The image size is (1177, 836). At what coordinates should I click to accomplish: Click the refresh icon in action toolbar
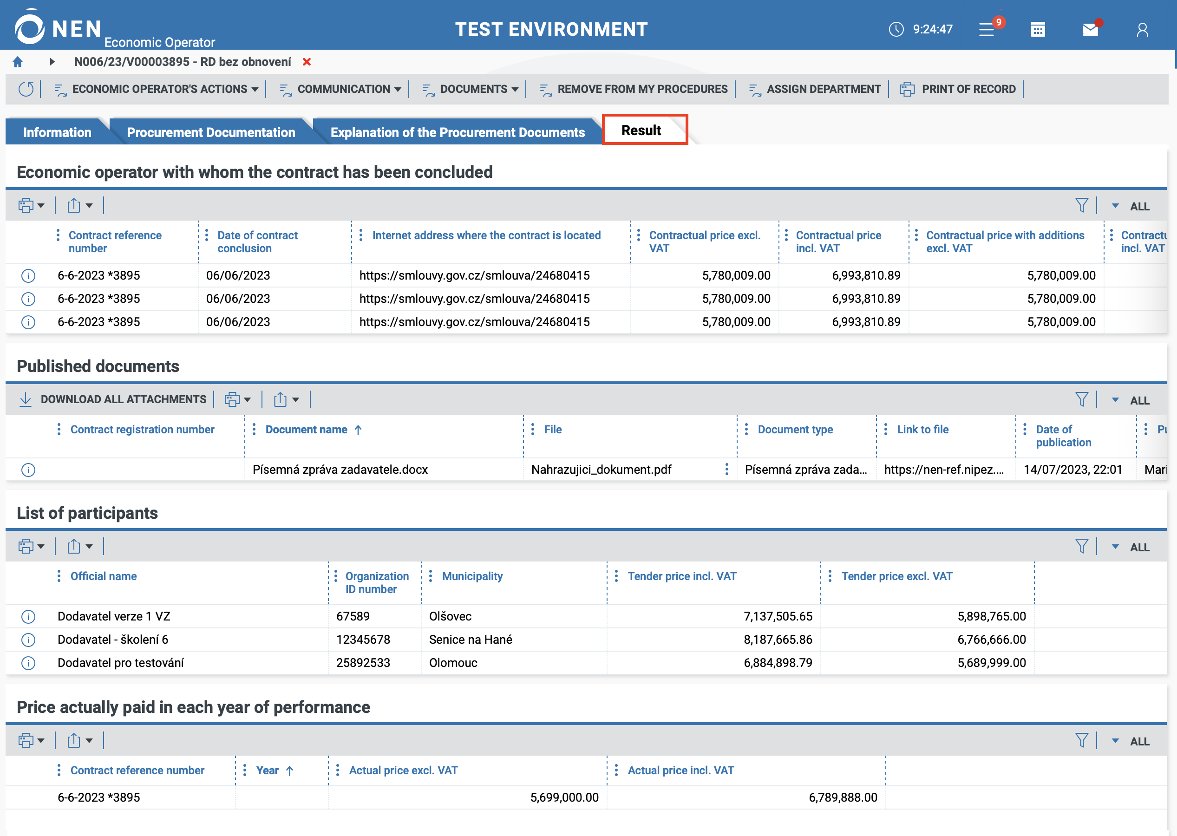[x=26, y=89]
